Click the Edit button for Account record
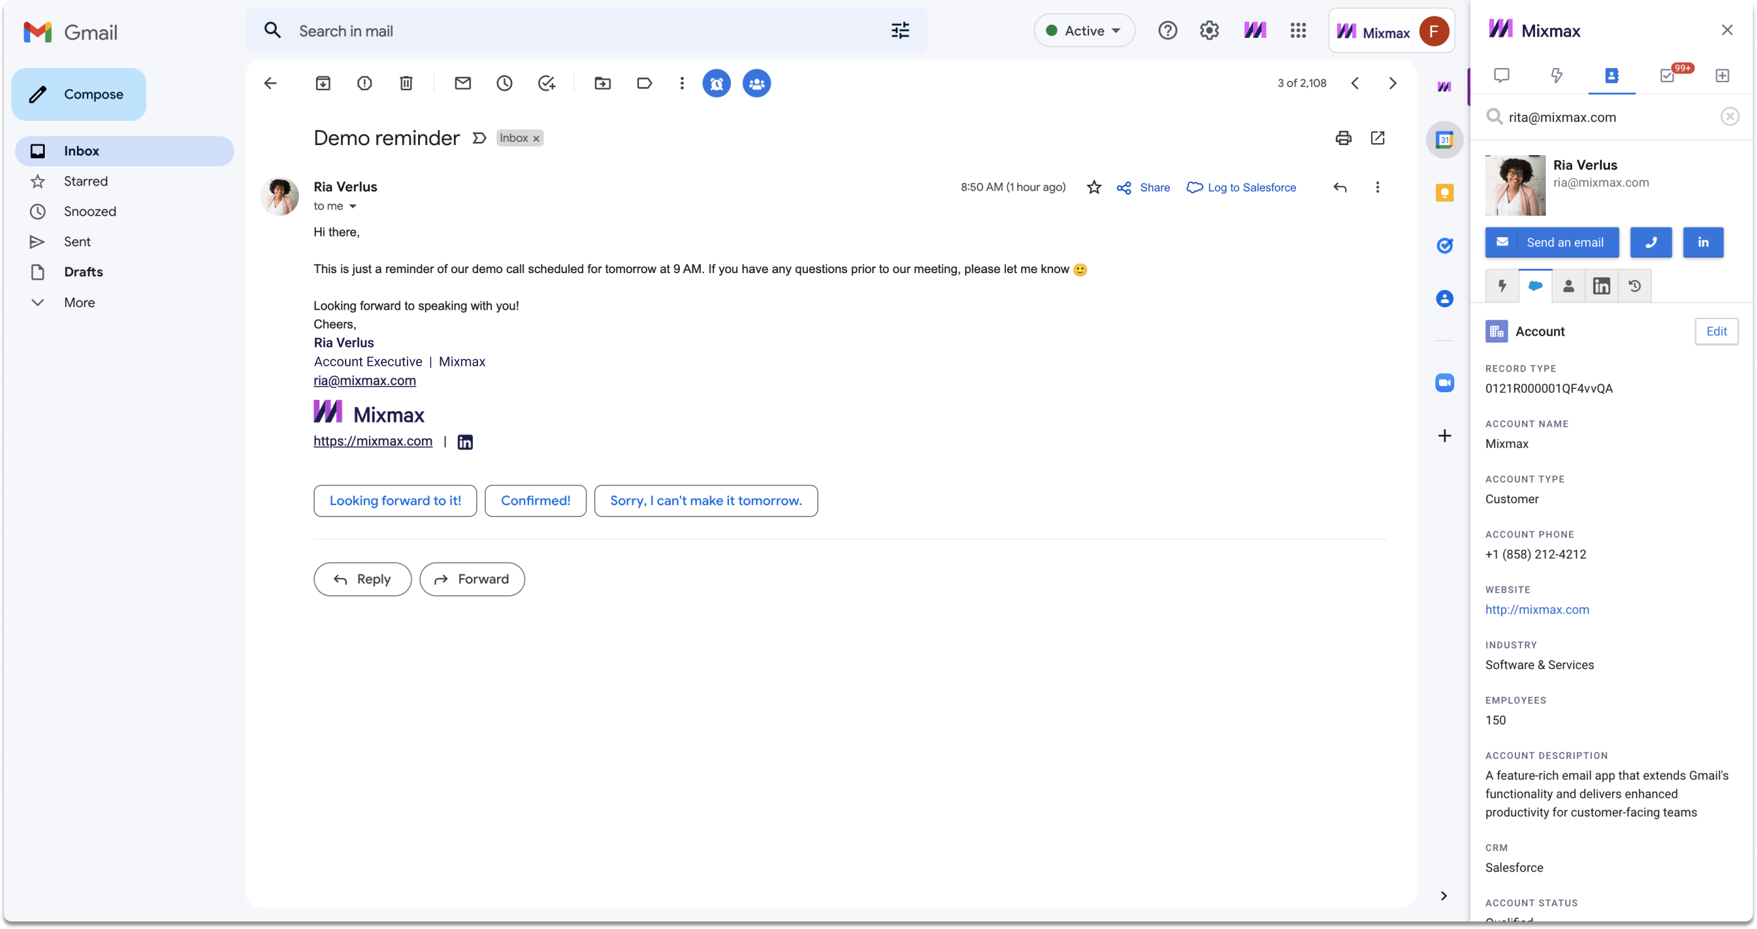 1715,330
